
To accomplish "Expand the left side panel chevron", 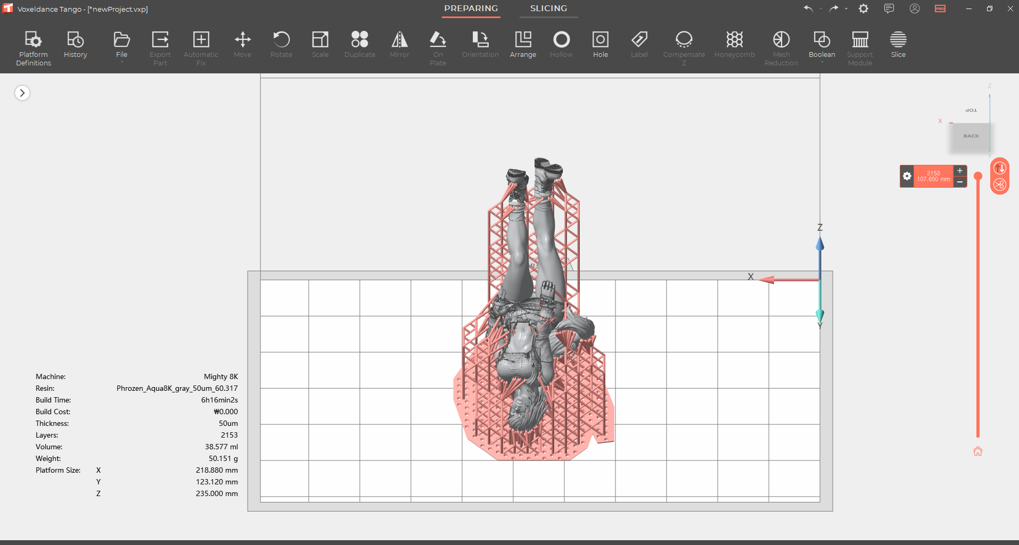I will (x=22, y=93).
